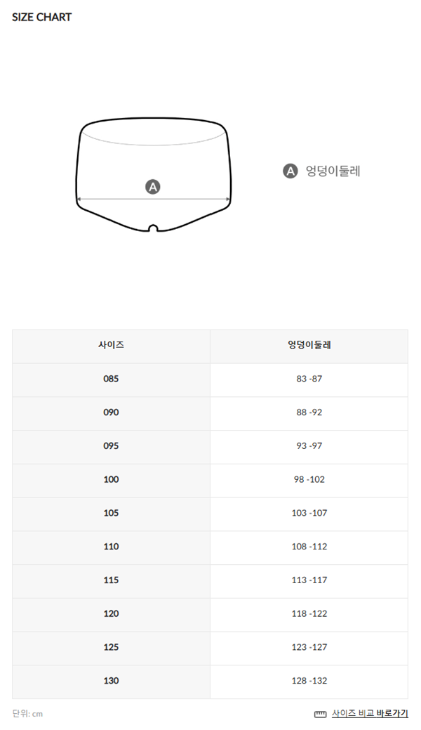This screenshot has height=730, width=421.
Task: Select size 100 row label
Action: pos(111,480)
